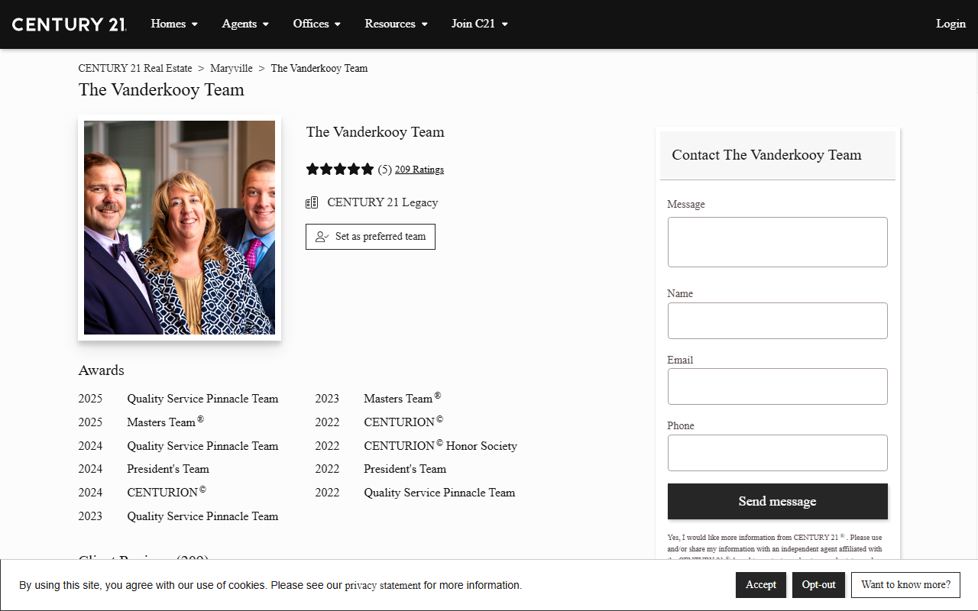Select the CENTURION Honor Society award
The width and height of the screenshot is (978, 611).
click(x=440, y=445)
